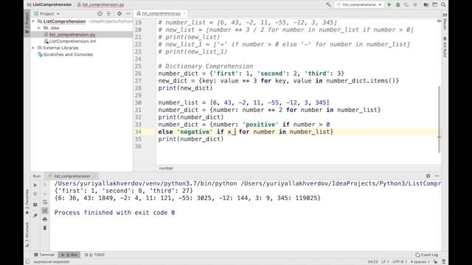Open the 6: TODO tool window tab
The image size is (472, 265).
[x=94, y=255]
